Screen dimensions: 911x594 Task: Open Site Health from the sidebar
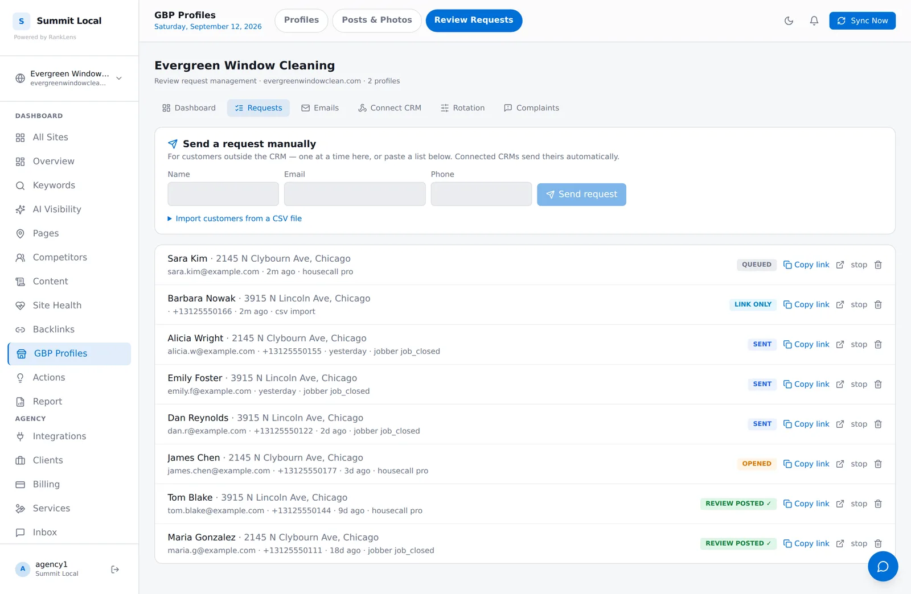(x=69, y=306)
